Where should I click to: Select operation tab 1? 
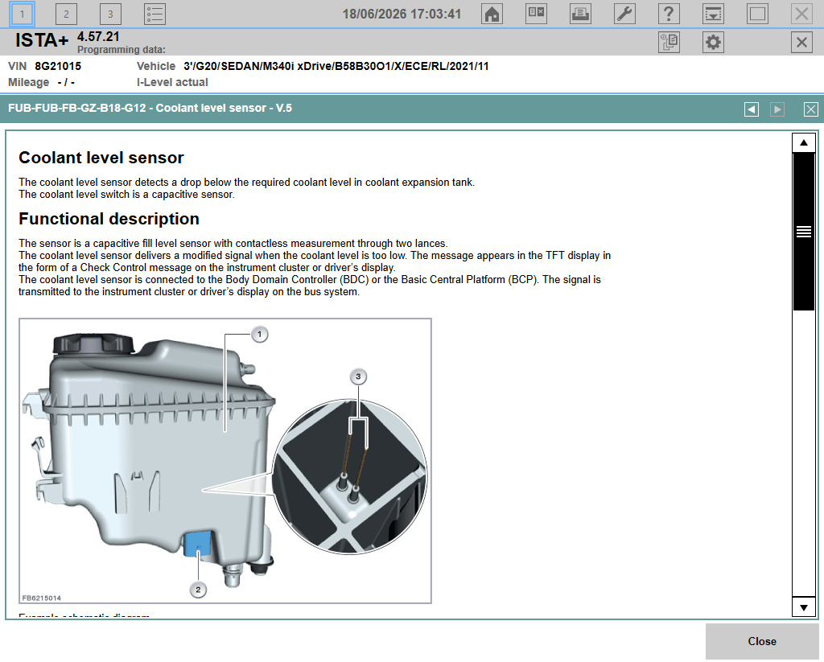click(x=22, y=14)
